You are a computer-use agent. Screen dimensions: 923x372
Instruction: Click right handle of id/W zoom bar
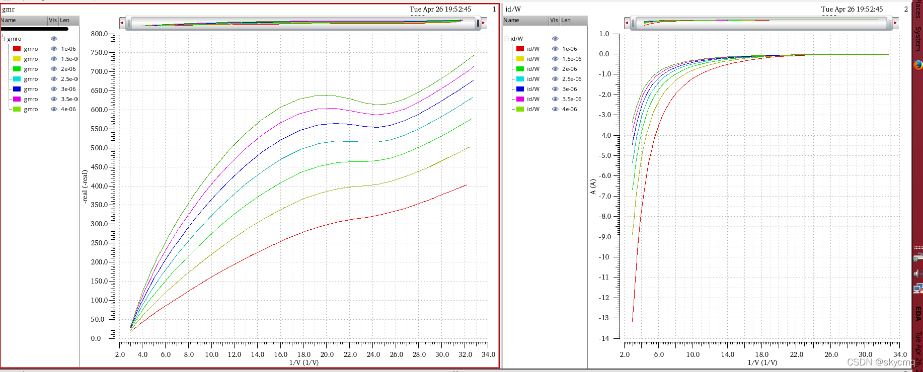coord(889,23)
